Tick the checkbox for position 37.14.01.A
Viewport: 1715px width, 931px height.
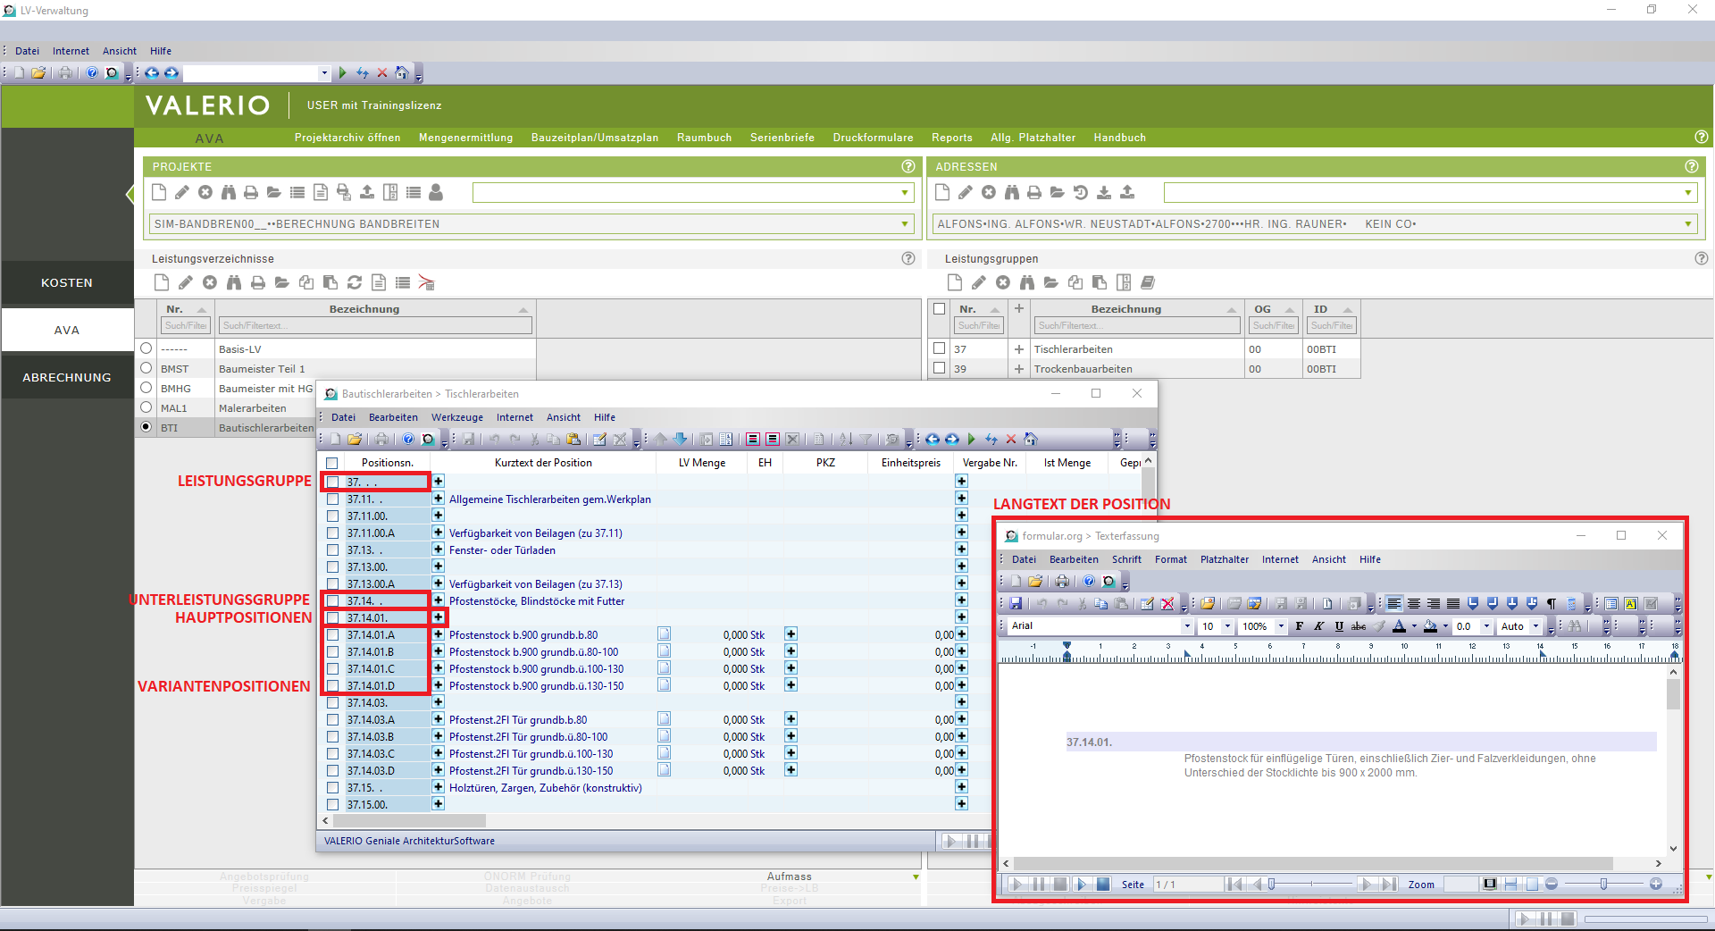(332, 635)
